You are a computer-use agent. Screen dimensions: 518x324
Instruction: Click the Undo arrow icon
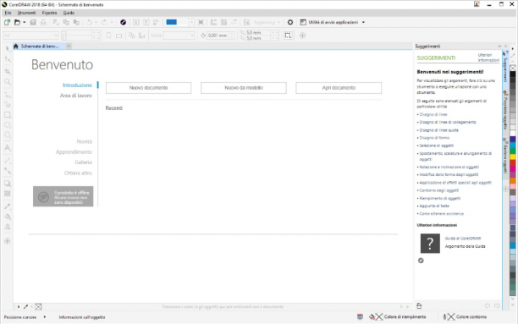coord(89,23)
